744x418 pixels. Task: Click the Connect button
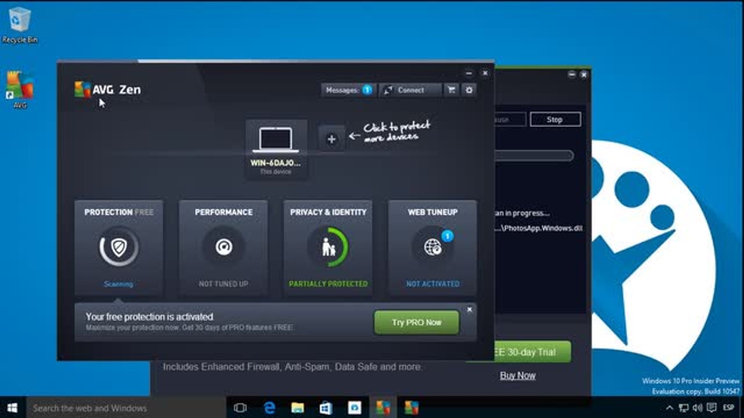(x=410, y=90)
